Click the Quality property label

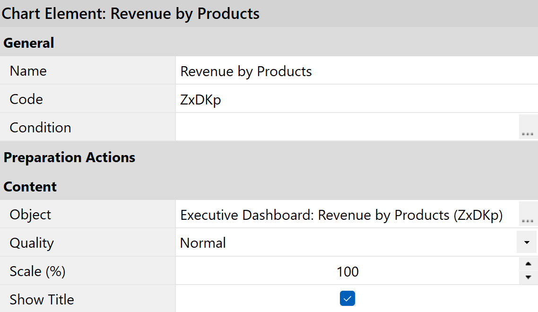pos(32,243)
